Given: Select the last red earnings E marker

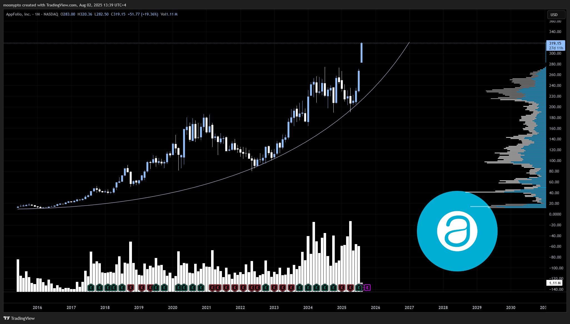Looking at the screenshot, I should coord(350,288).
